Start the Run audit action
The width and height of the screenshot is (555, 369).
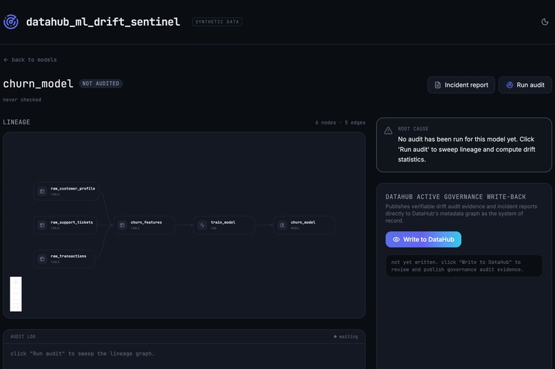525,85
